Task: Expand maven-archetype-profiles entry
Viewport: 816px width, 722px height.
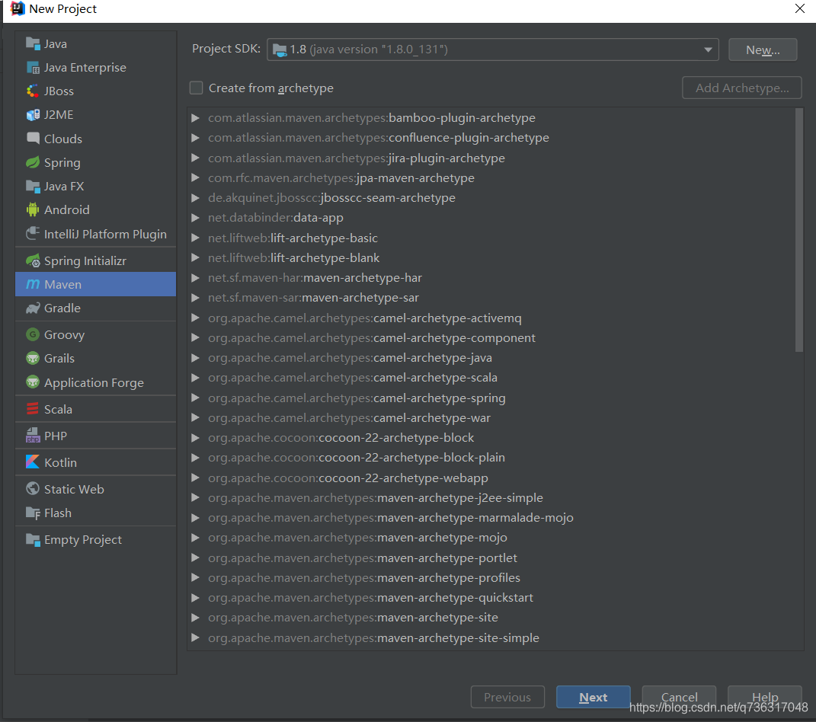Action: (195, 577)
